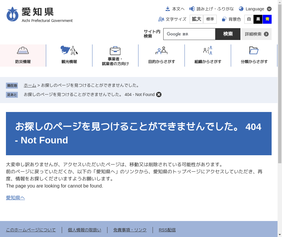282x237 pixels.
Task: Click the organization chart icon
Action: [x=208, y=50]
